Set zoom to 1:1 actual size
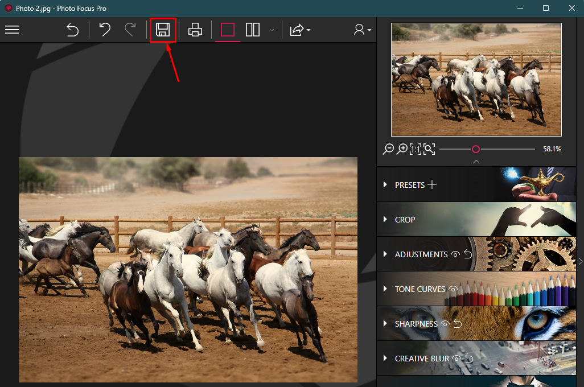The image size is (584, 387). [x=416, y=149]
